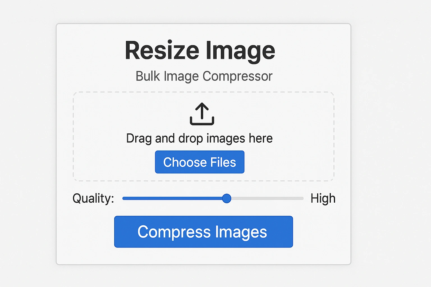Set quality to maximum at slider's right end
Screen dimensions: 431x287
click(x=303, y=198)
